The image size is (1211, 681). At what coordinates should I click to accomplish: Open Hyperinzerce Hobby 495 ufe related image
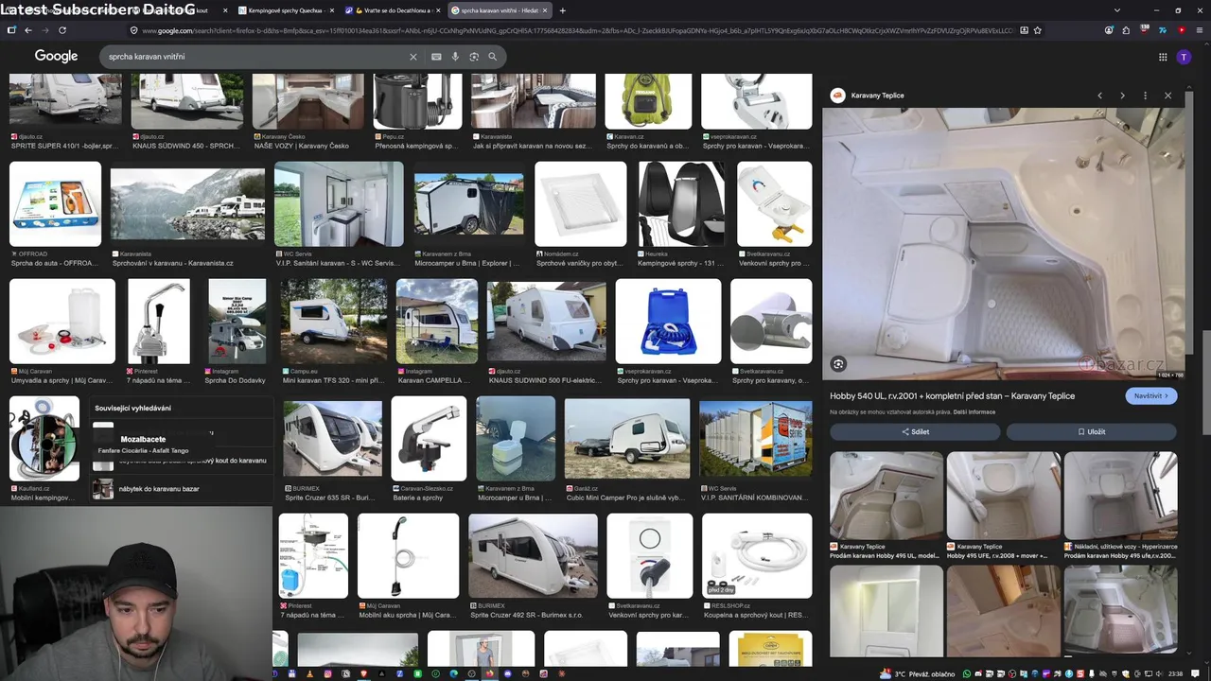click(1120, 505)
